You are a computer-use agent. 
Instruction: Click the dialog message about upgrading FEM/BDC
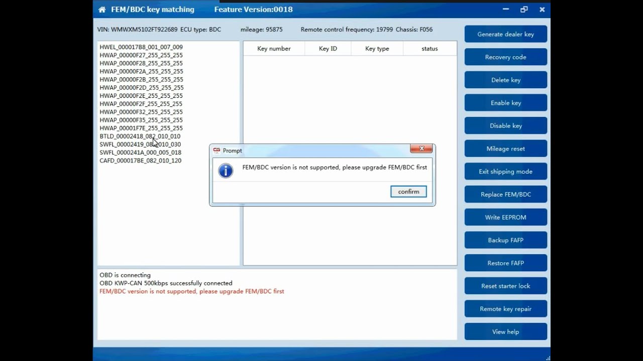pos(335,167)
